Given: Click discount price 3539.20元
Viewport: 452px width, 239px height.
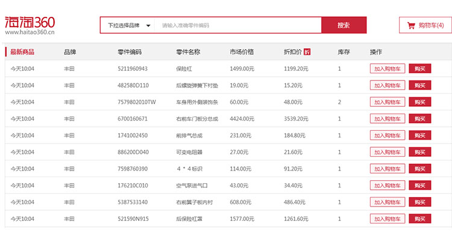Looking at the screenshot, I should click(296, 119).
